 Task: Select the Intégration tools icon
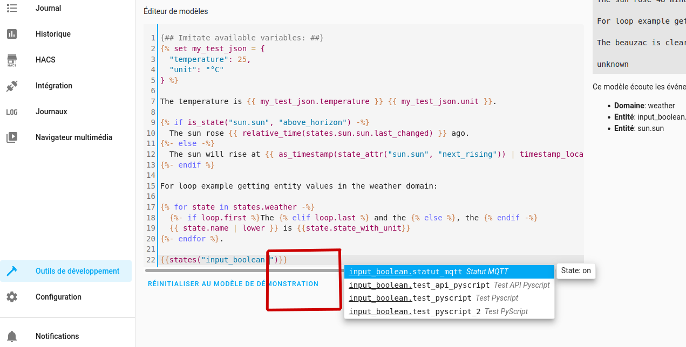tap(12, 85)
